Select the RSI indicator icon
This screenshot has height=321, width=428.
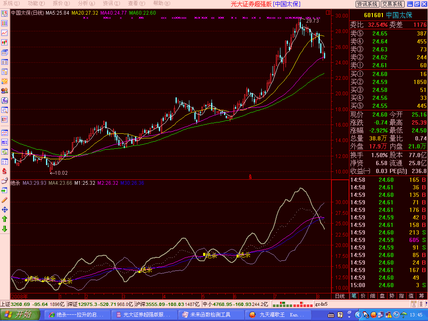point(4,142)
